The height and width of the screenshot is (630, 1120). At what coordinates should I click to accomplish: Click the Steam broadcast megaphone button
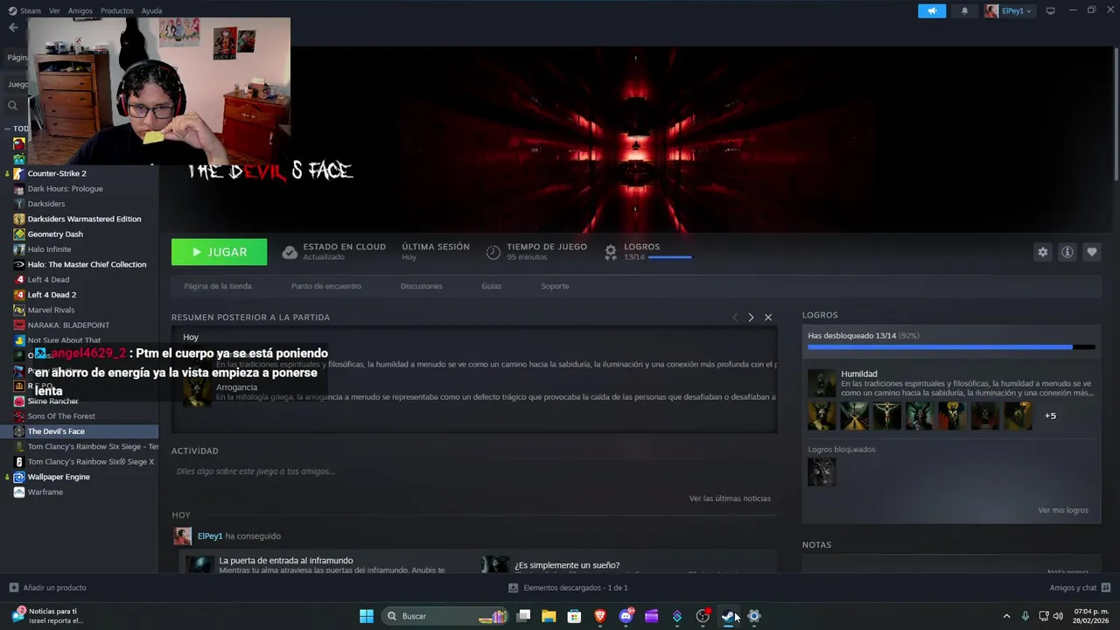click(x=932, y=10)
